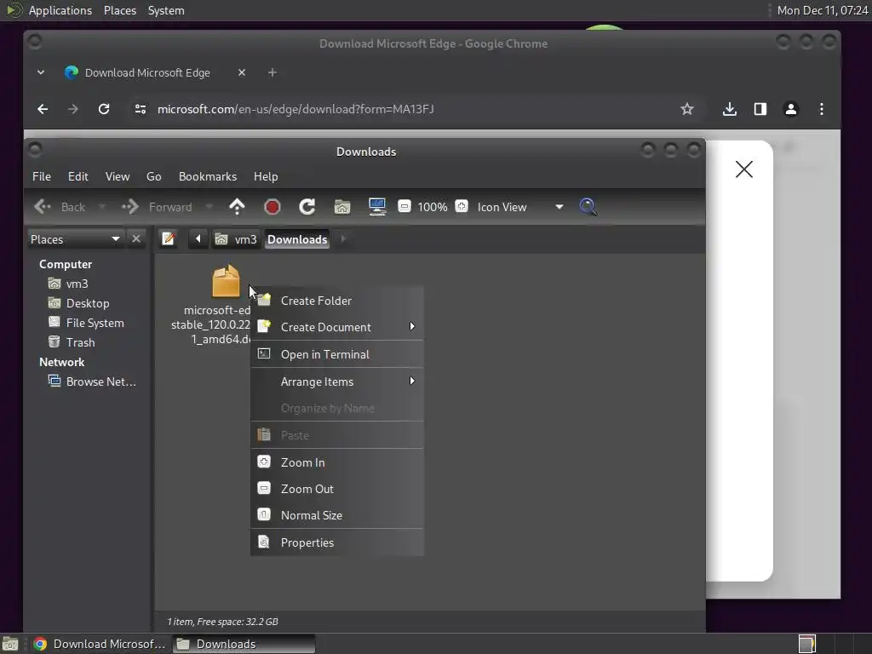Open the Go menu
The image size is (872, 654).
[153, 176]
